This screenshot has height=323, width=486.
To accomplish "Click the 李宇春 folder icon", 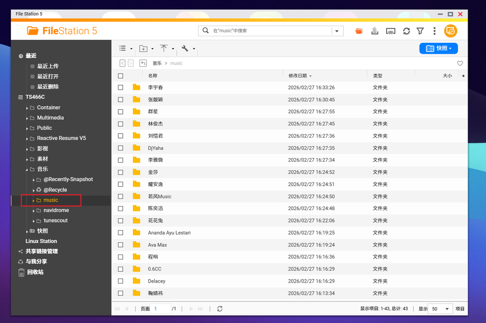I will pyautogui.click(x=136, y=87).
